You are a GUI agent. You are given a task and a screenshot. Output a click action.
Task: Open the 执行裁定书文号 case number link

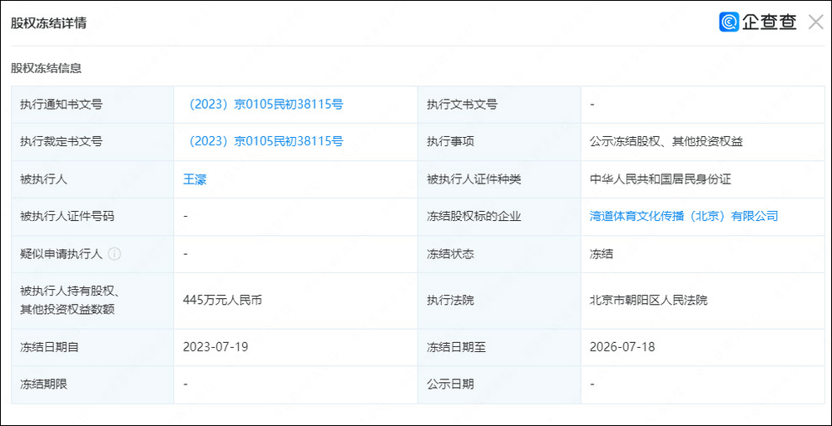(x=263, y=141)
